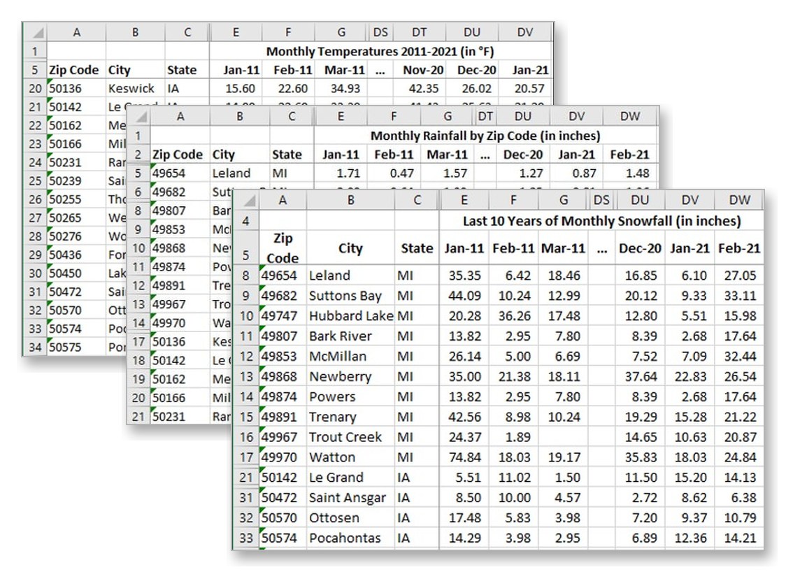The image size is (786, 572).
Task: Click 'Bark River' cell in snowfall sheet
Action: [350, 336]
